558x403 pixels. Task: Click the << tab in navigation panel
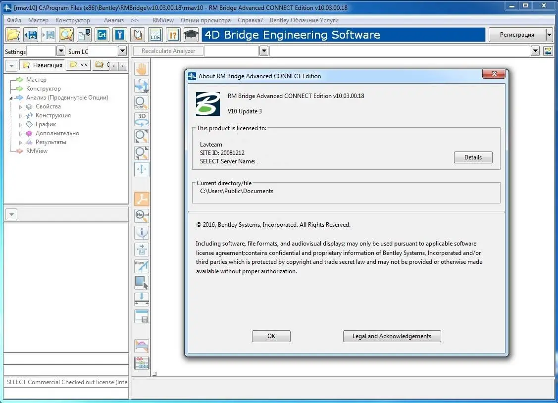tap(79, 65)
